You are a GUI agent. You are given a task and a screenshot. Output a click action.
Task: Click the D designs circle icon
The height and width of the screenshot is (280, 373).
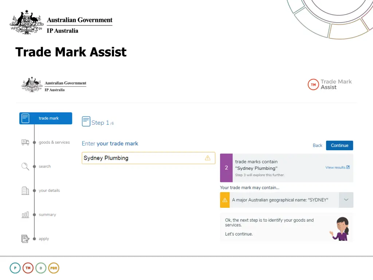point(41,268)
